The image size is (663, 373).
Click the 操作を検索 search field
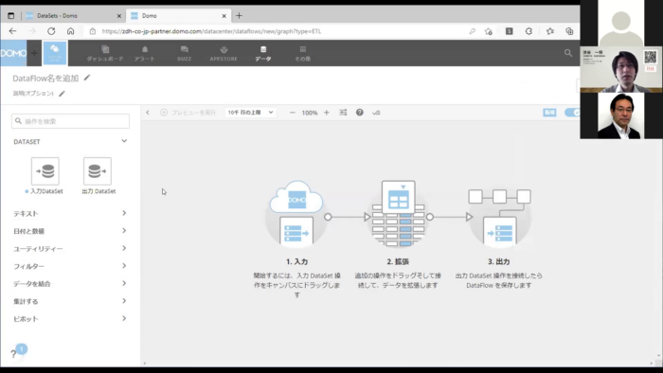71,121
